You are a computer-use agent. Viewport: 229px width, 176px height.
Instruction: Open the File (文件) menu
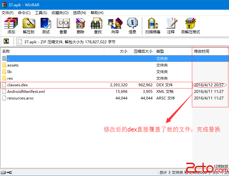click(x=8, y=13)
